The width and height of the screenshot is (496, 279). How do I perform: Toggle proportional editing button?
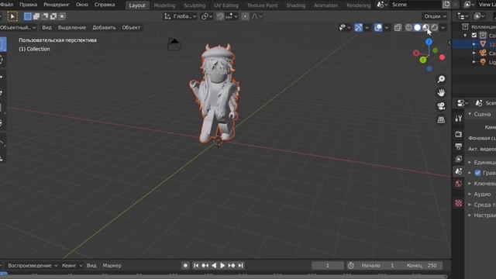coord(245,16)
